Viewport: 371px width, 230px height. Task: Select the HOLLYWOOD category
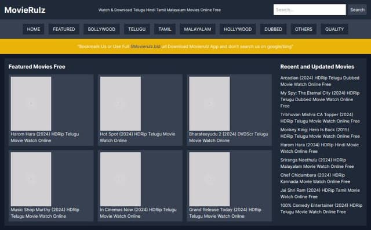pyautogui.click(x=238, y=29)
